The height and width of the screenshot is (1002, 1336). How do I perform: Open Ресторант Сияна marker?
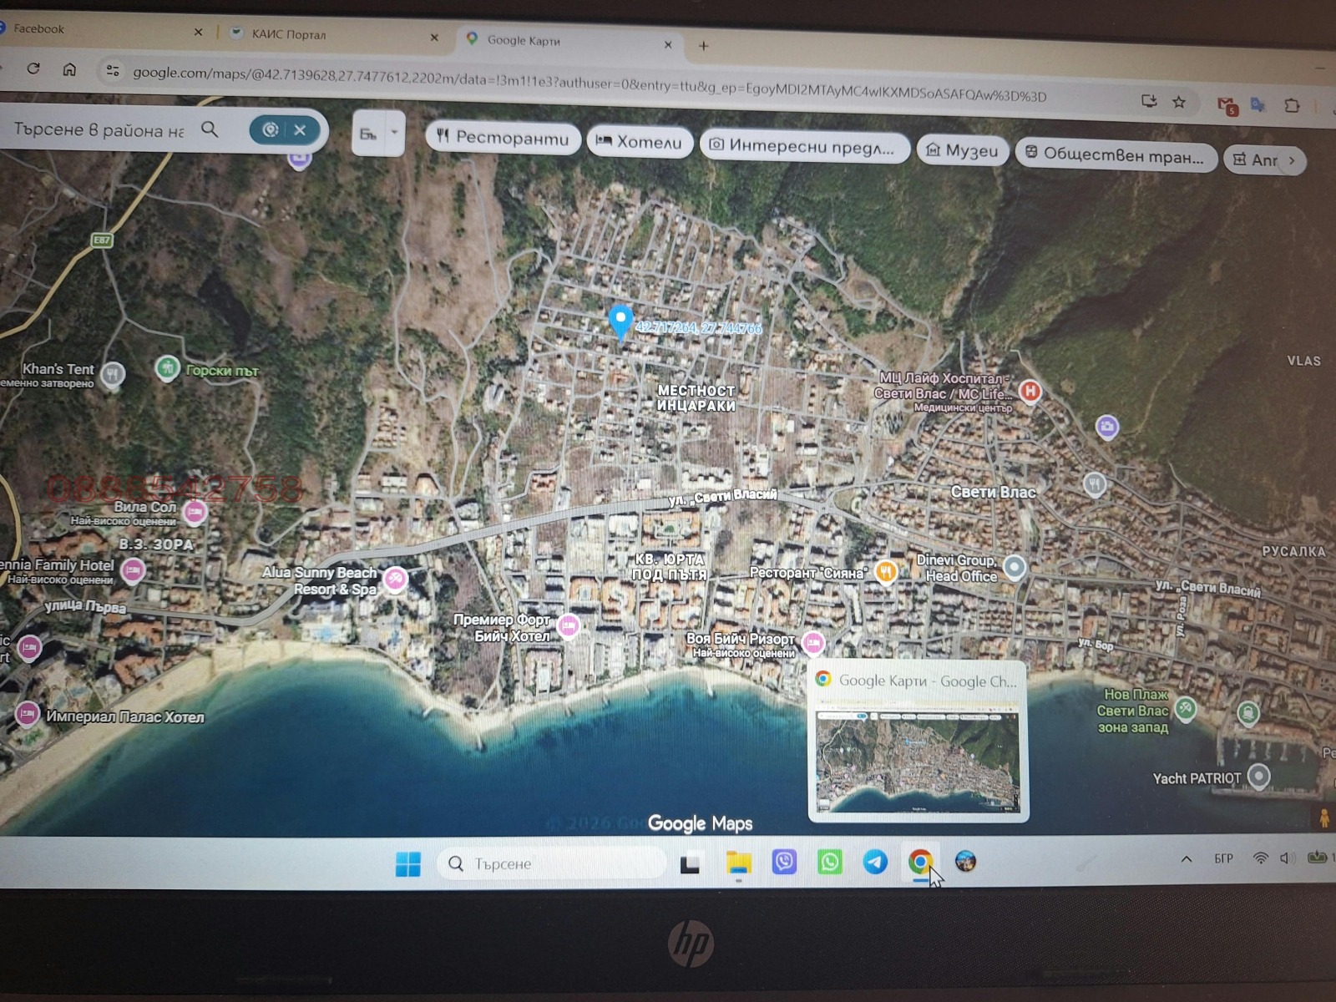coord(886,571)
